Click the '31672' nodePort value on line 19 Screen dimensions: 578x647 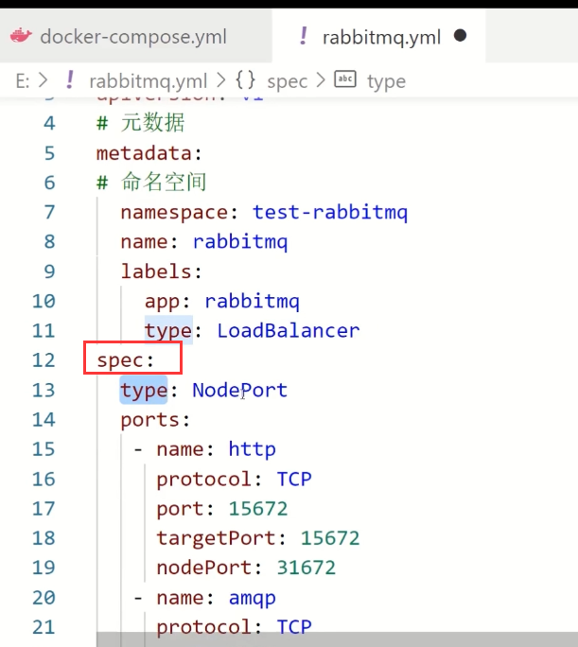pyautogui.click(x=307, y=568)
